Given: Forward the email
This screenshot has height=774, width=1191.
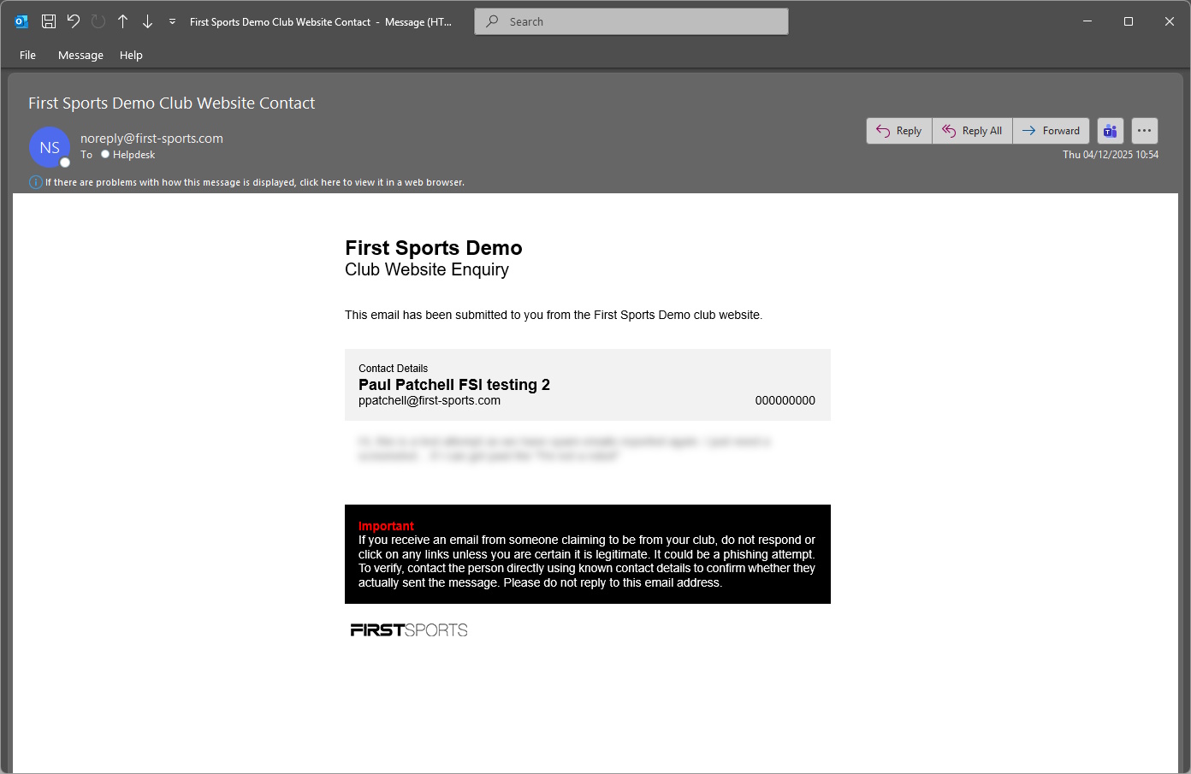Looking at the screenshot, I should point(1051,131).
